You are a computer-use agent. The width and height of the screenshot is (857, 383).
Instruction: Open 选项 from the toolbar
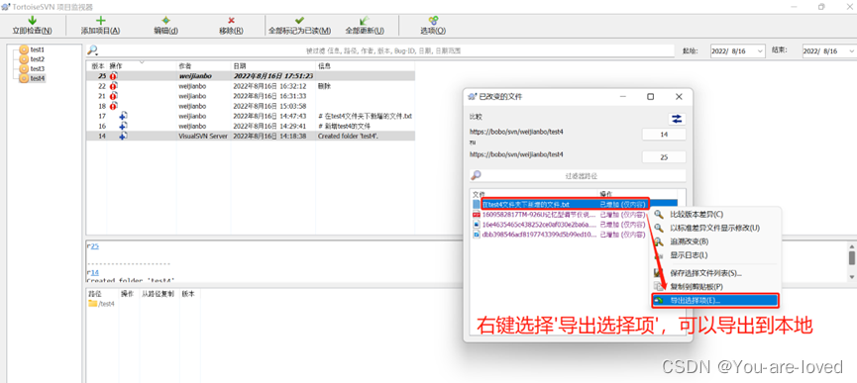point(433,25)
